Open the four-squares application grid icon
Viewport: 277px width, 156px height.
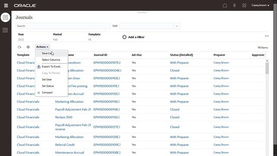244,6
